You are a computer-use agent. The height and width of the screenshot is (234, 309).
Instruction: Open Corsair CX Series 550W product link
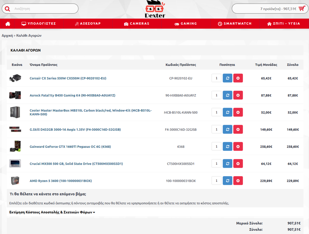pos(68,78)
